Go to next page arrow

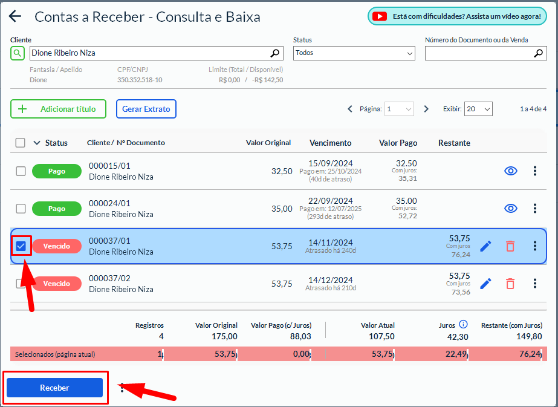click(x=426, y=109)
